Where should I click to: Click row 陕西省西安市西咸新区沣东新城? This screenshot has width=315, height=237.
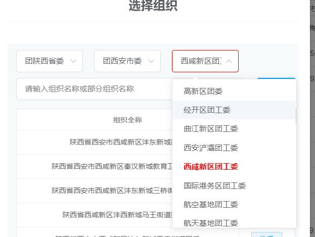pyautogui.click(x=95, y=142)
